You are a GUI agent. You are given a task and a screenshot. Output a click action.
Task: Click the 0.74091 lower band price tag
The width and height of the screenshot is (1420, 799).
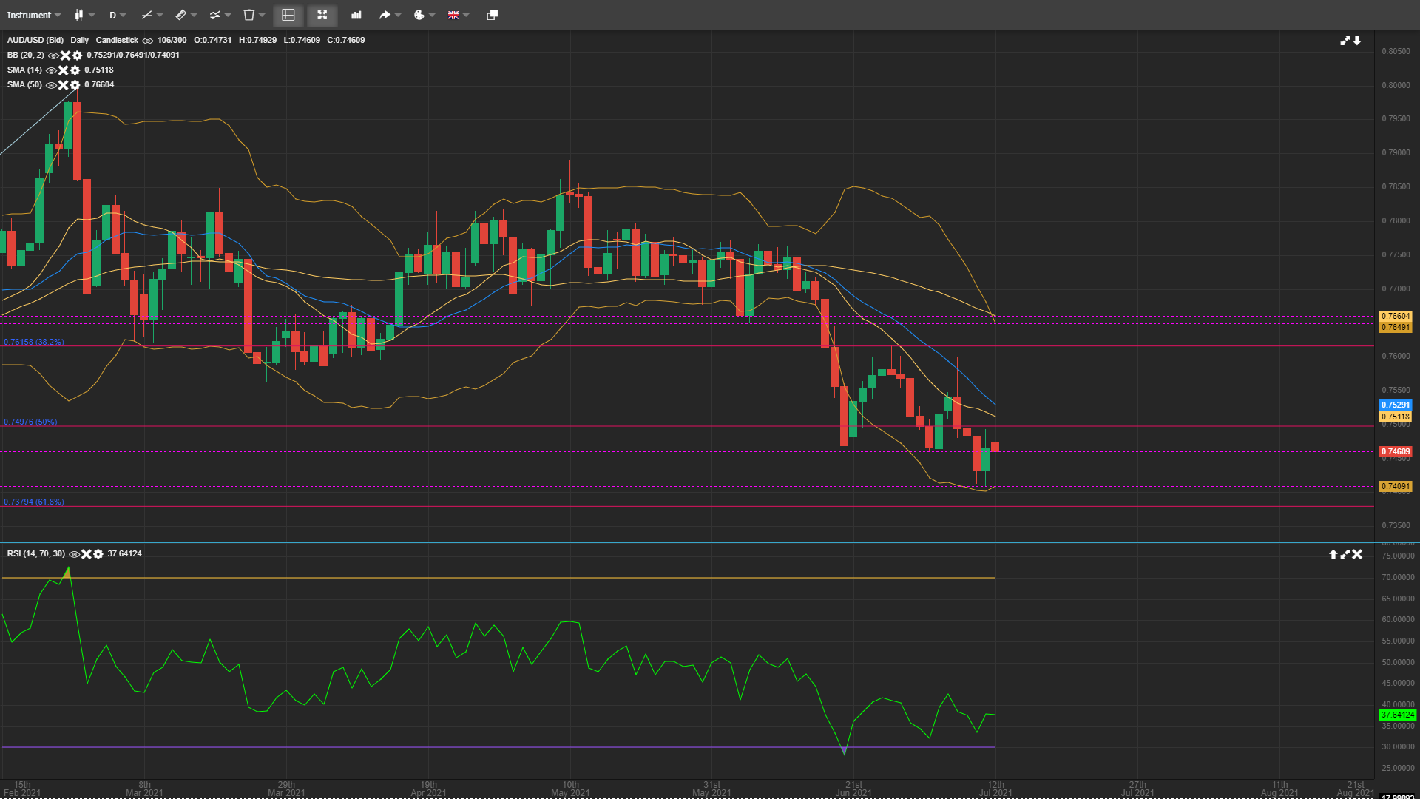tap(1396, 486)
